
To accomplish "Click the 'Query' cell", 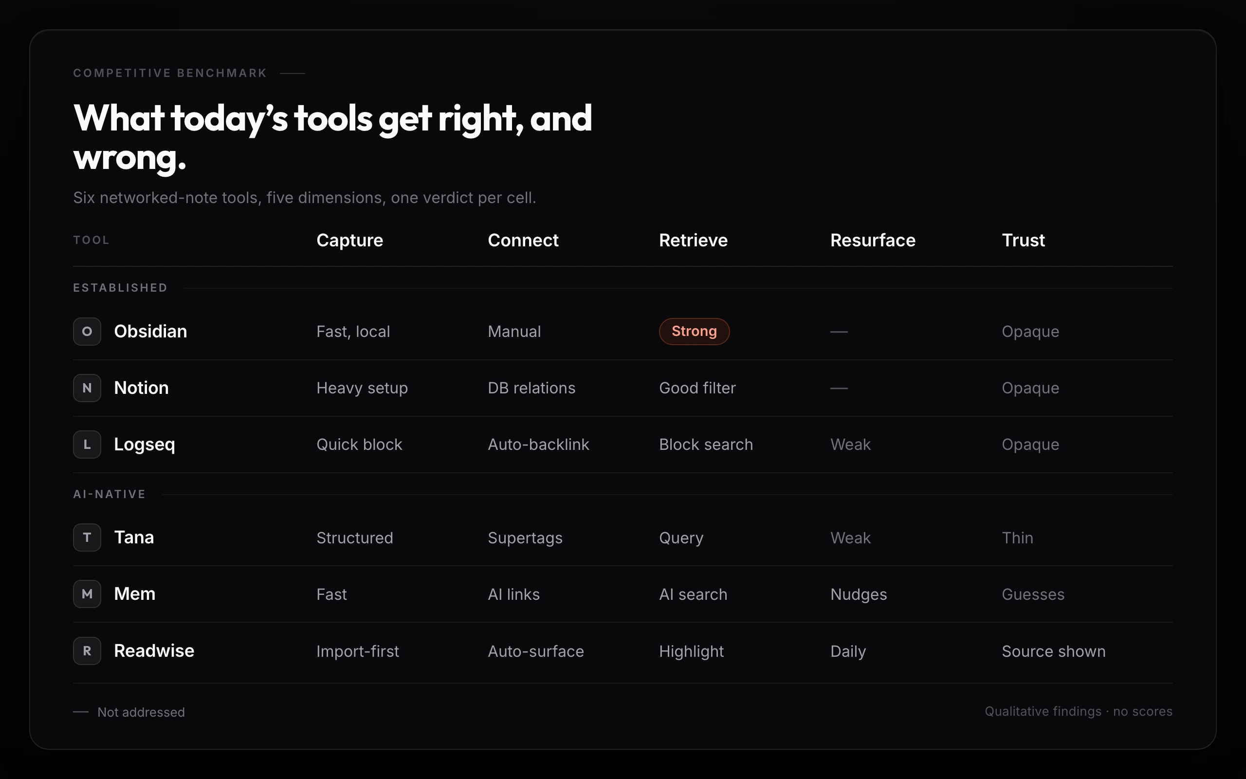I will [x=681, y=538].
